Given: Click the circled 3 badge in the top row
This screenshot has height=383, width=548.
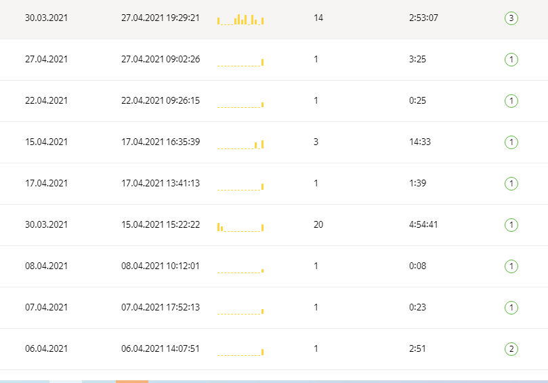Looking at the screenshot, I should tap(511, 18).
